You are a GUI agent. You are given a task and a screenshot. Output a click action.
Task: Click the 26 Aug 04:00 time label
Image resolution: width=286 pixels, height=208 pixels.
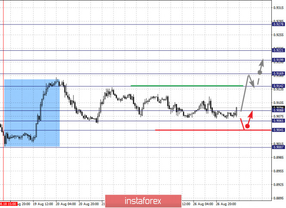coord(203,204)
